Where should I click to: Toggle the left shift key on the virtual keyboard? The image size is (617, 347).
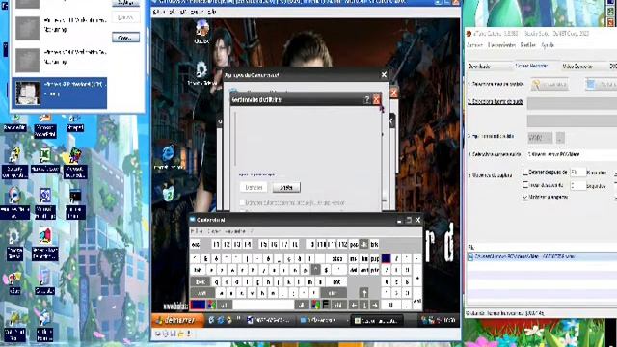(202, 293)
